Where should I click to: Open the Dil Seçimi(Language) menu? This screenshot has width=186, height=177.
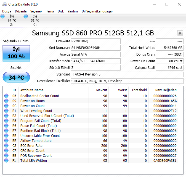(97, 11)
